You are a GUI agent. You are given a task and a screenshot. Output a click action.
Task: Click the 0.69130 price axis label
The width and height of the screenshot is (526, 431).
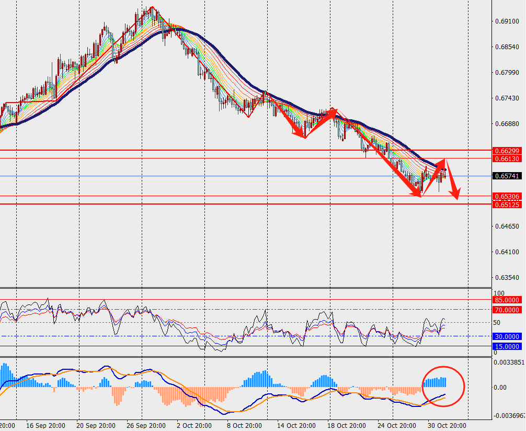click(x=506, y=22)
